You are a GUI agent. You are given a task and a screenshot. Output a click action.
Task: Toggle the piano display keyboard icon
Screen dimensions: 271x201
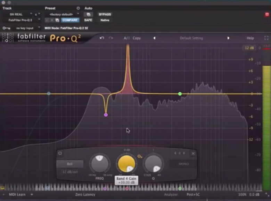tap(2, 188)
